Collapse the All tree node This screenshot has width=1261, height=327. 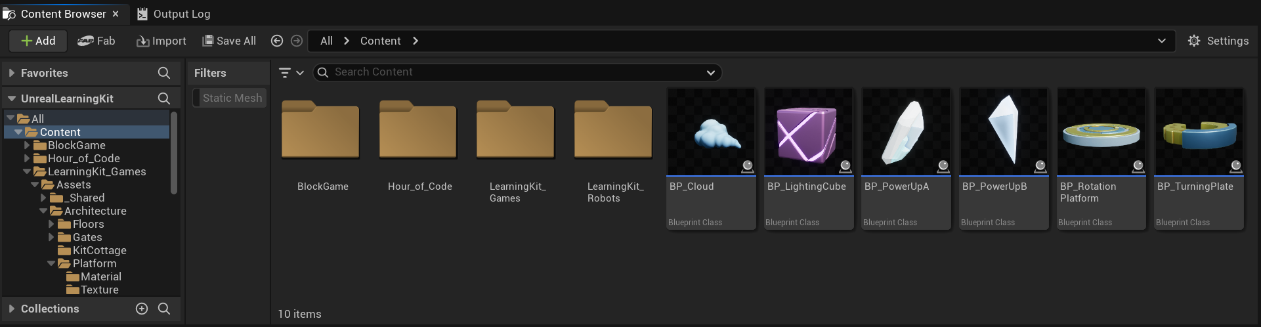pyautogui.click(x=11, y=118)
